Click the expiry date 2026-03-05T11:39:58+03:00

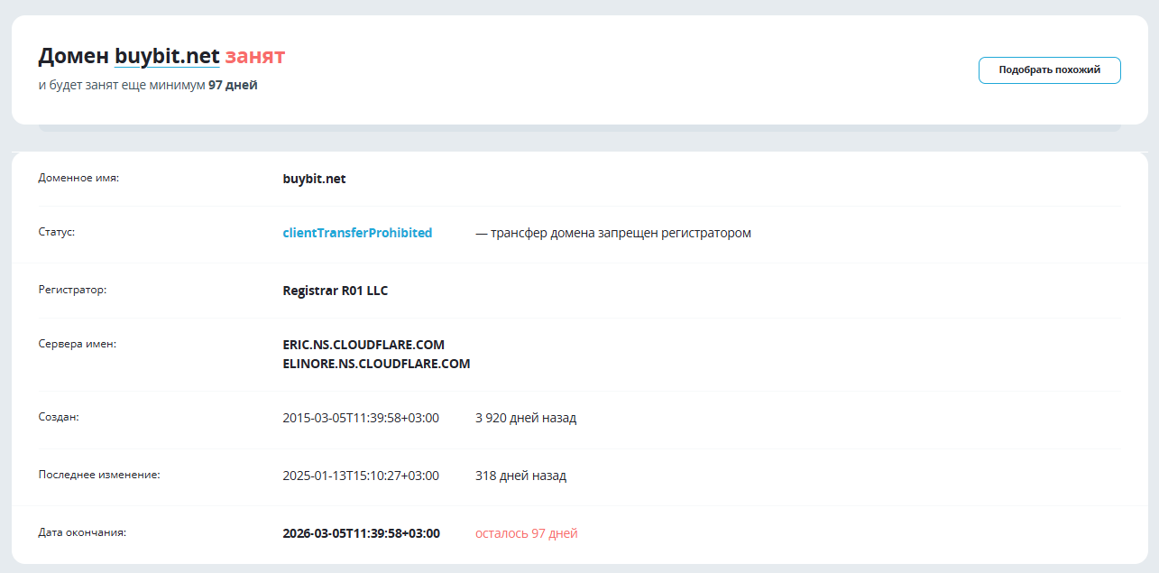pos(361,533)
